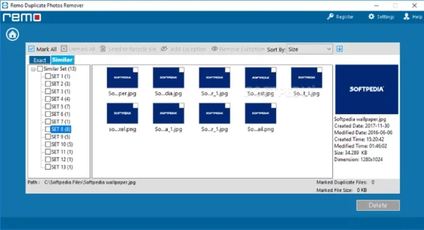Open the Help person icon
Screen dimensions: 424x230
pos(406,16)
